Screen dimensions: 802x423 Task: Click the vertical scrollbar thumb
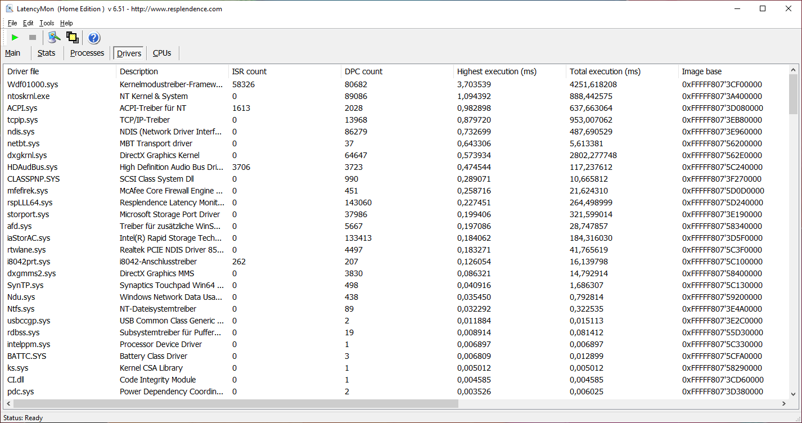[x=793, y=95]
